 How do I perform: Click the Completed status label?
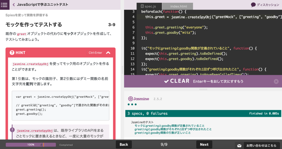click(x=66, y=145)
